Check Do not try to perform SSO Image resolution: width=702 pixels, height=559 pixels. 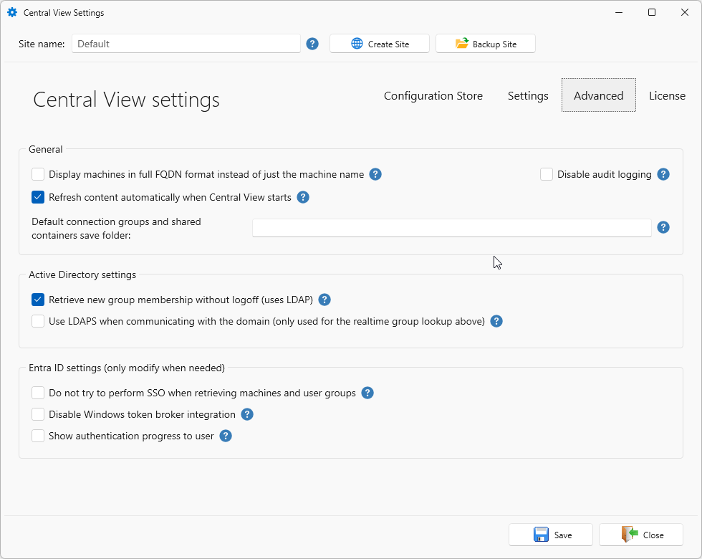pyautogui.click(x=38, y=393)
